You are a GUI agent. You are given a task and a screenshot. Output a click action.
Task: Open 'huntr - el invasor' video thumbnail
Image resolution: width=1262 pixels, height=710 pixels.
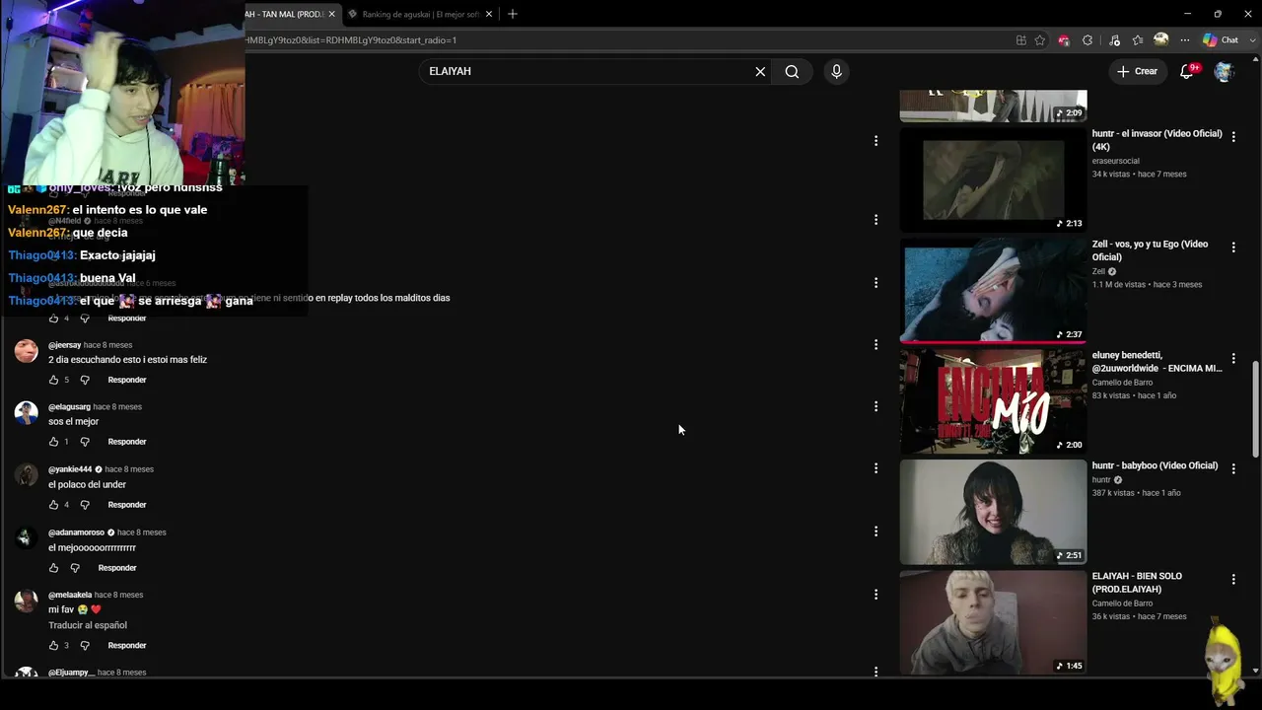coord(993,179)
